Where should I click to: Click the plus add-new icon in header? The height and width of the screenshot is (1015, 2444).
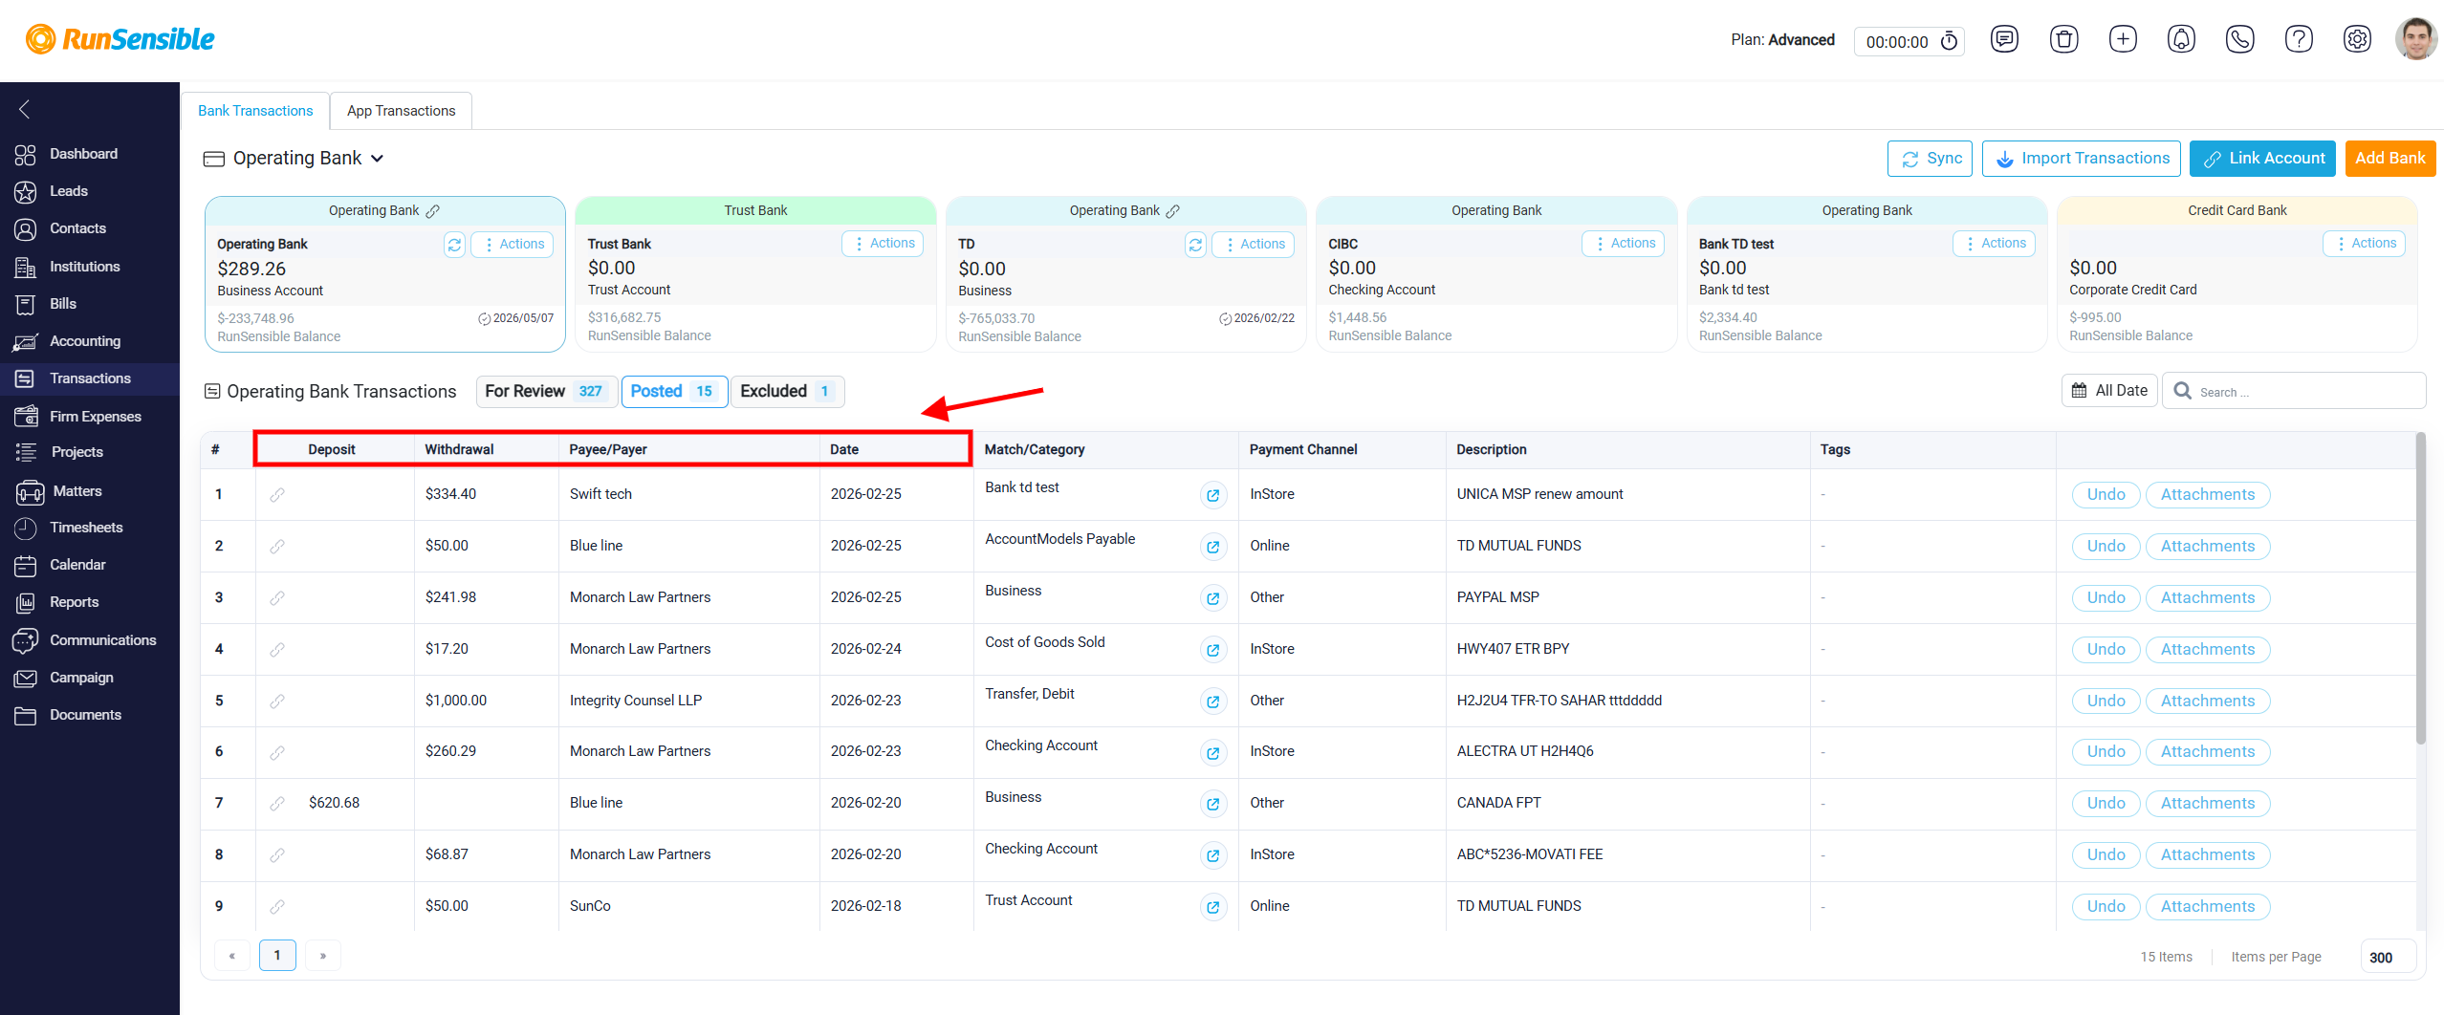tap(2123, 39)
